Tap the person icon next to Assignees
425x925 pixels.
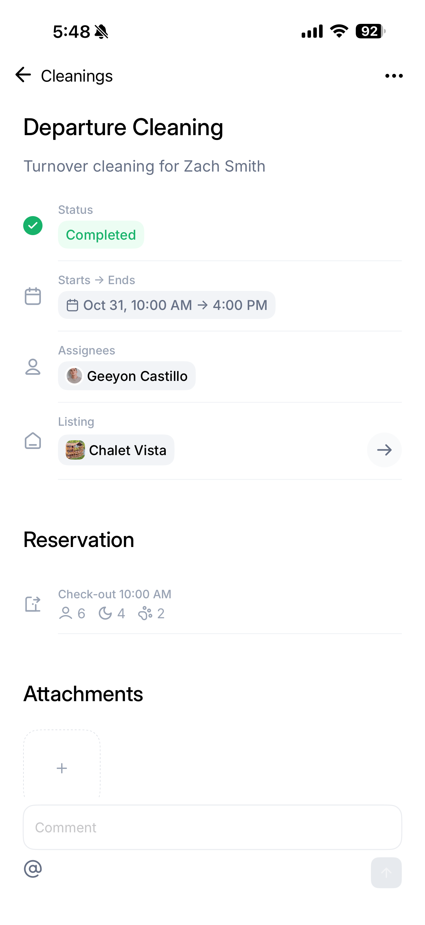pos(33,367)
